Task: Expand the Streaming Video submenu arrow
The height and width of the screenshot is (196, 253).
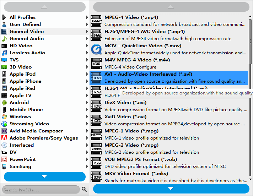Action: (87, 124)
